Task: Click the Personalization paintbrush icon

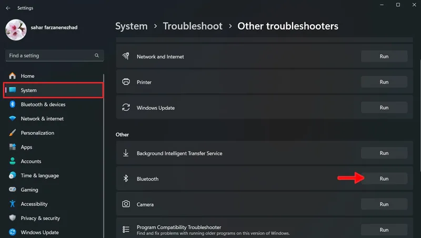Action: tap(12, 133)
